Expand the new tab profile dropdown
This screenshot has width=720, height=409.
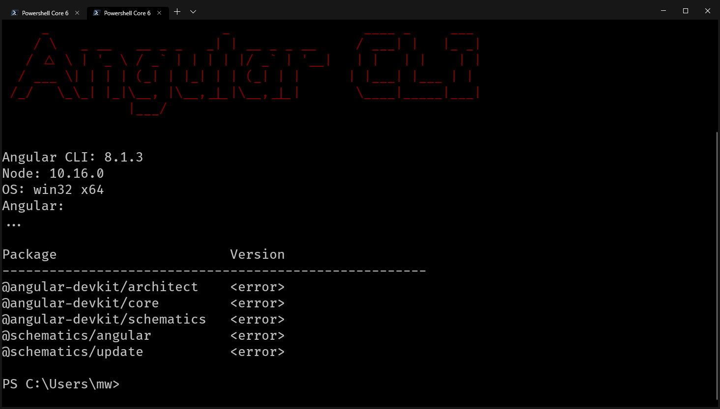[x=193, y=12]
